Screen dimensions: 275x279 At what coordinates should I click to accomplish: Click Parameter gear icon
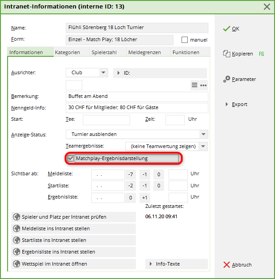click(x=227, y=79)
